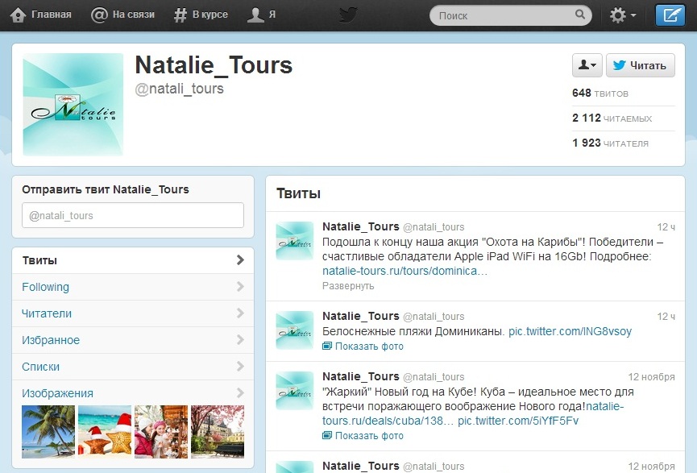Click the avatar of the Белоснежные пляжи tweet
The width and height of the screenshot is (697, 473).
click(295, 330)
